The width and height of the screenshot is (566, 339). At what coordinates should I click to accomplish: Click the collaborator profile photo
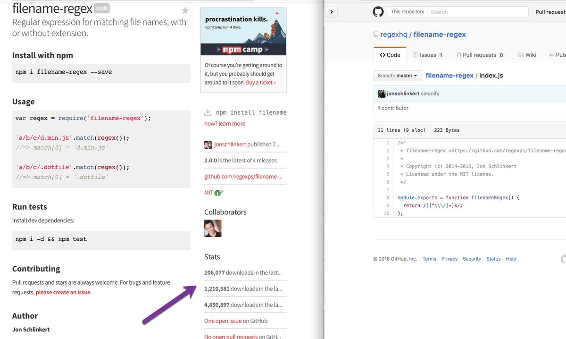[x=213, y=229]
